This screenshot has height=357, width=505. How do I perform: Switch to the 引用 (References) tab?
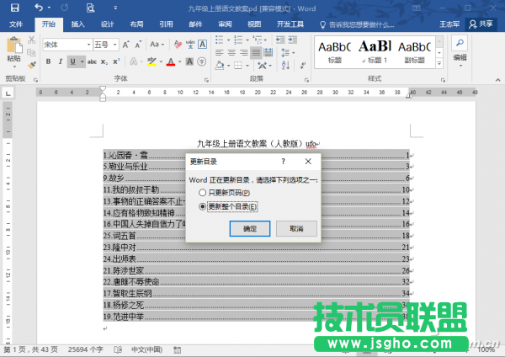tap(166, 24)
